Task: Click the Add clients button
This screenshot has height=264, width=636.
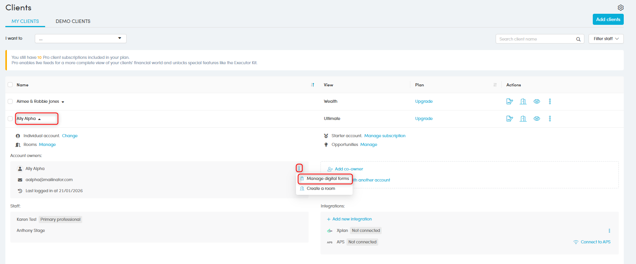Action: click(x=608, y=19)
